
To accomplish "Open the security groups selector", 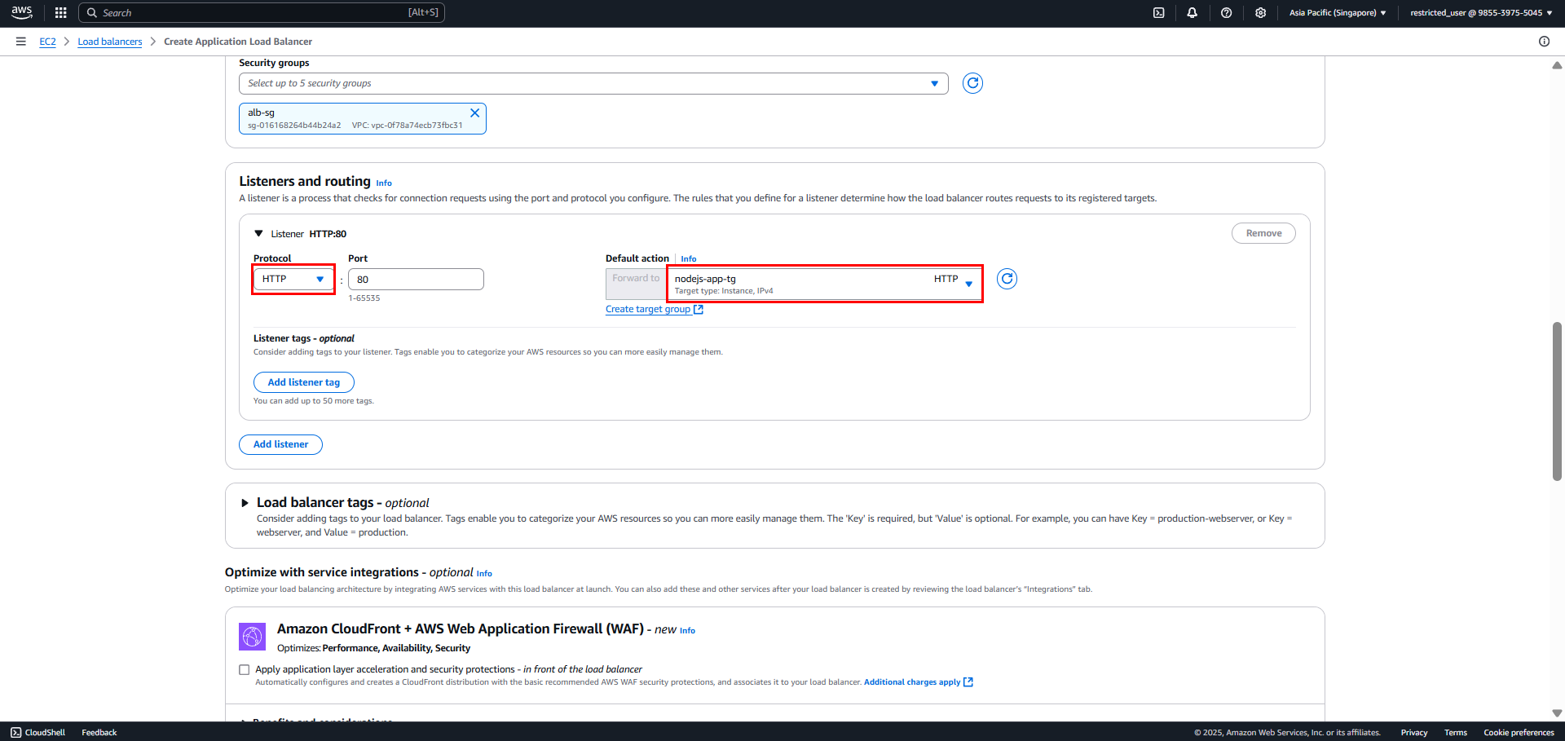I will (x=593, y=83).
